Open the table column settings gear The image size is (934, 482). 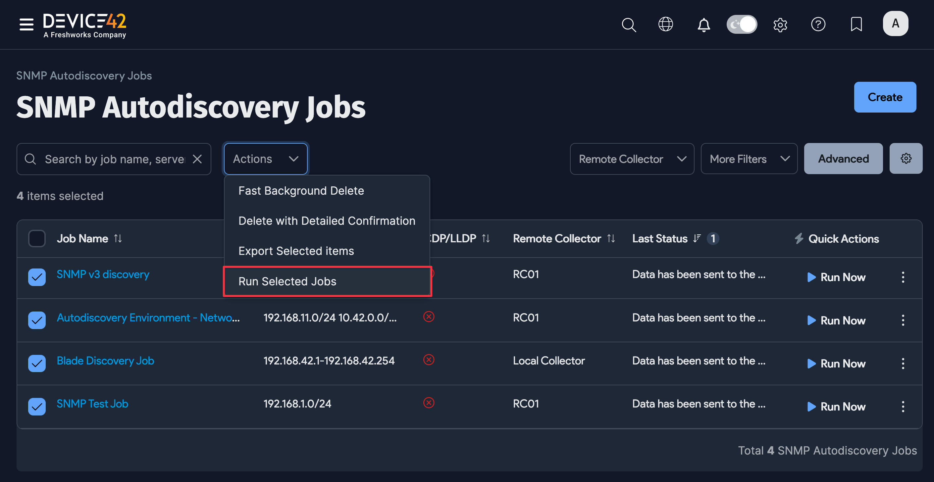906,158
